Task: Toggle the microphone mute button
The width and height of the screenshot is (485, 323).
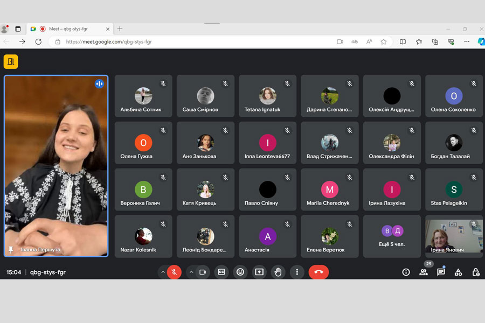Action: pyautogui.click(x=174, y=272)
